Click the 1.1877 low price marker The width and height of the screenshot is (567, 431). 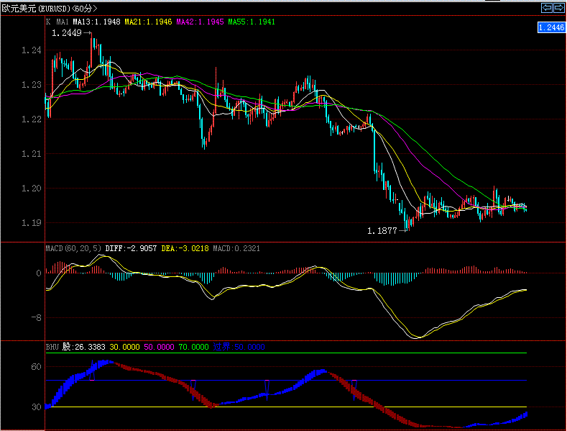382,231
